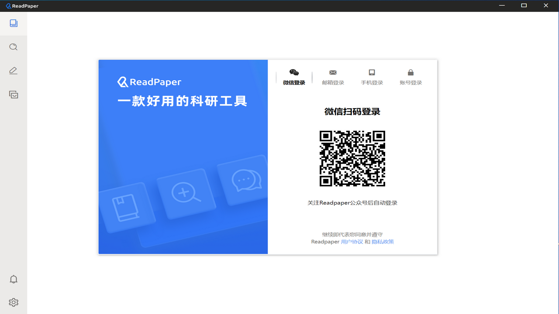The height and width of the screenshot is (314, 559).
Task: Click the WeChat login QR code
Action: pyautogui.click(x=352, y=158)
